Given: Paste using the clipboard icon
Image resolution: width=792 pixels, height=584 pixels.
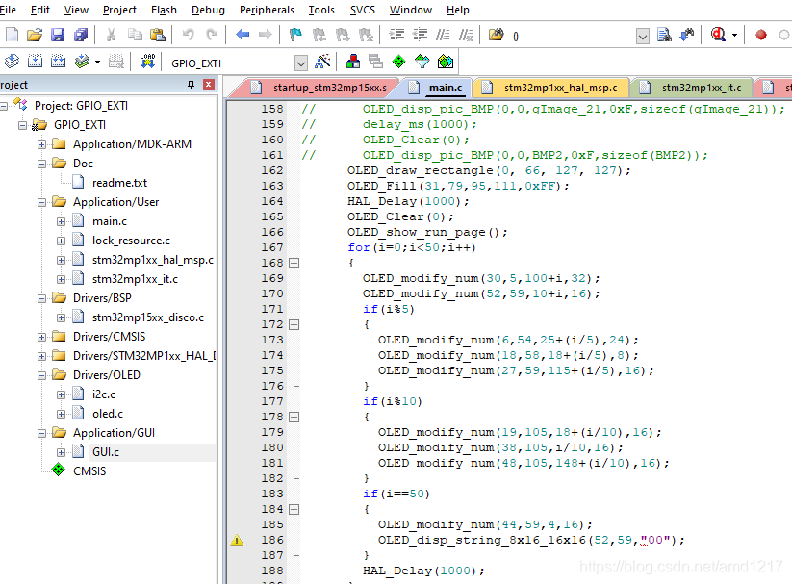Looking at the screenshot, I should 158,35.
